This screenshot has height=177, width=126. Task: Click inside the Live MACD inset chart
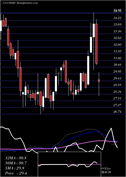click(70, 164)
